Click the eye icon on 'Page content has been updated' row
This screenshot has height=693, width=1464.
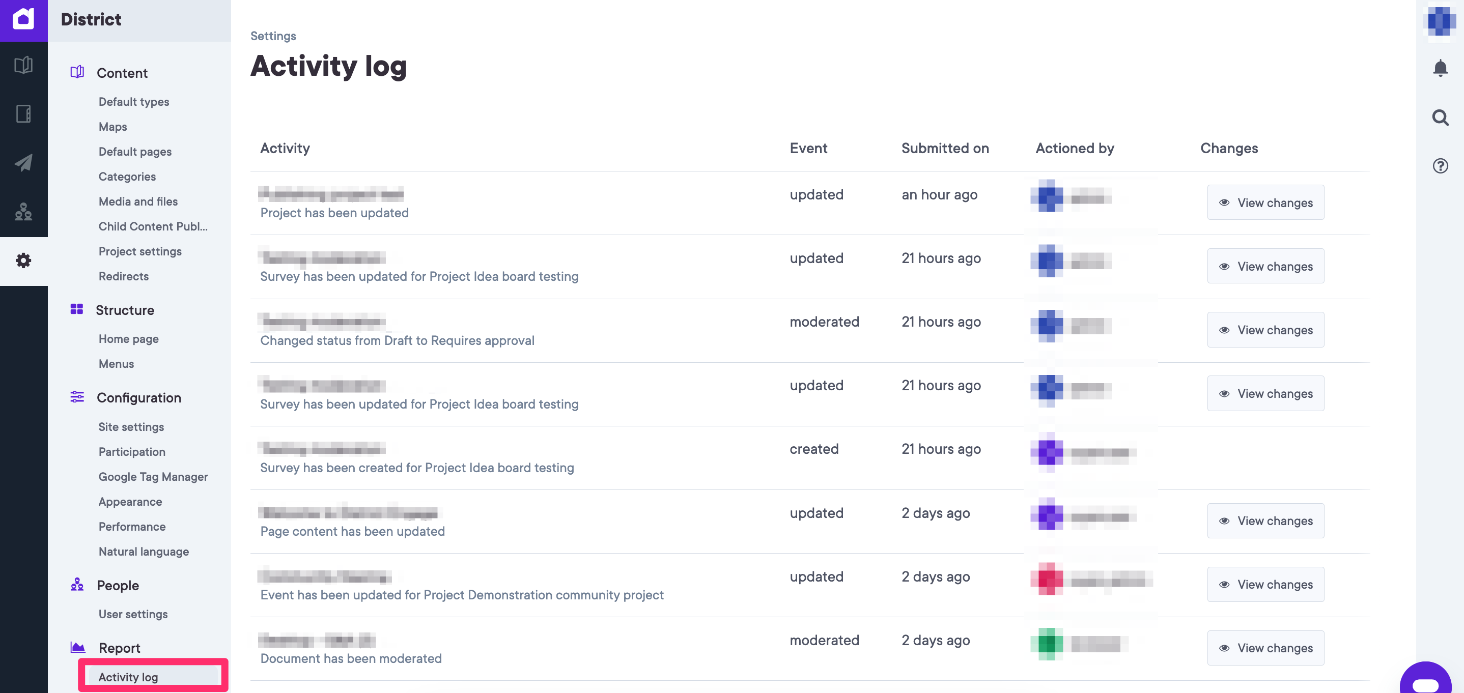pyautogui.click(x=1224, y=521)
